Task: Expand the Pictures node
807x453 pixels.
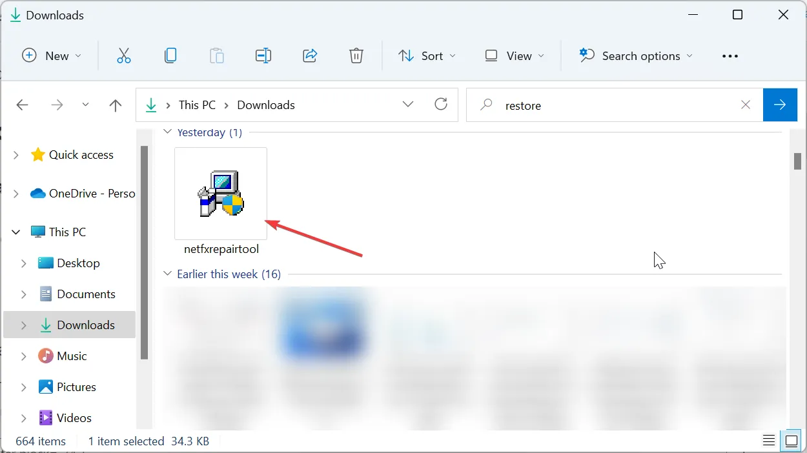Action: pyautogui.click(x=23, y=387)
